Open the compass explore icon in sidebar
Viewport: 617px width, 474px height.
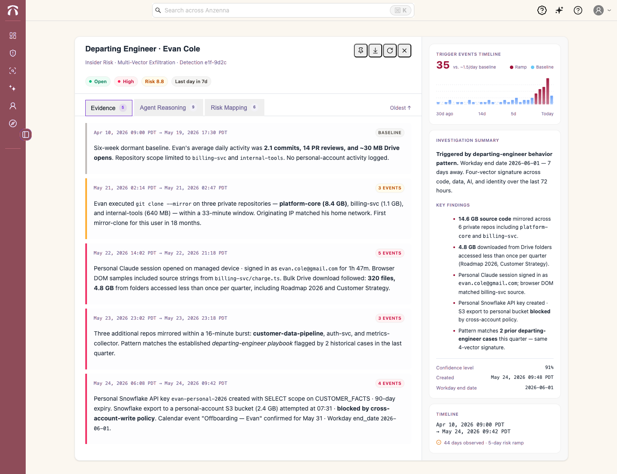(x=13, y=123)
